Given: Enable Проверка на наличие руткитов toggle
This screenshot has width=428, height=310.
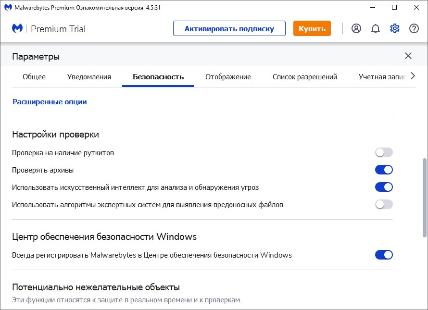Looking at the screenshot, I should point(384,152).
